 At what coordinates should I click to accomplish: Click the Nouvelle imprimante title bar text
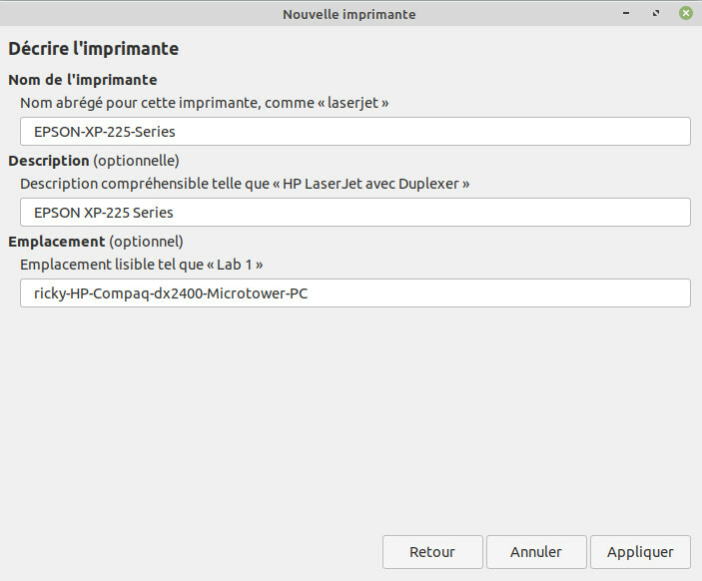tap(349, 14)
